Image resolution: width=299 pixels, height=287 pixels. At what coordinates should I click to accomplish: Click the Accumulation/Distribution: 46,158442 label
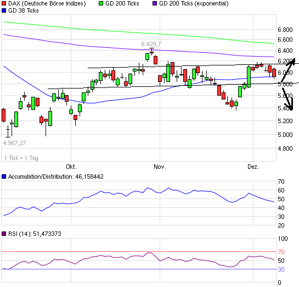56,176
